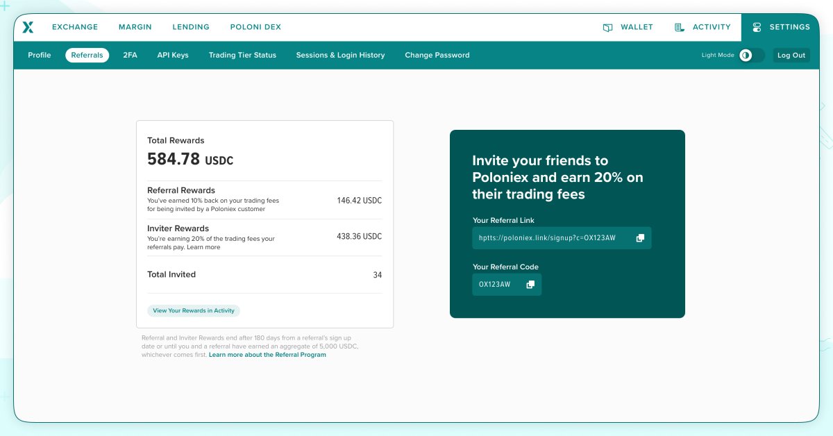
Task: Go to the Change Password tab
Action: pos(437,55)
